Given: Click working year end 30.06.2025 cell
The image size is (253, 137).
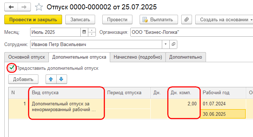Looking at the screenshot, I should pos(223,114).
